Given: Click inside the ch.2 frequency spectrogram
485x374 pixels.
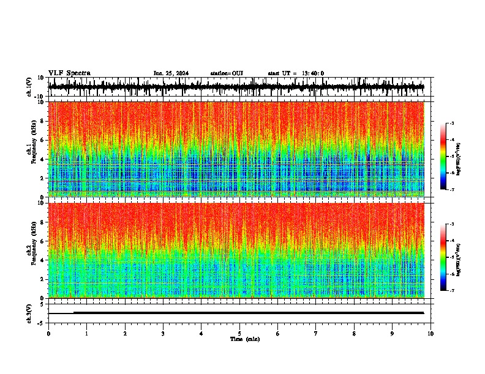Looking at the screenshot, I should tap(236, 251).
